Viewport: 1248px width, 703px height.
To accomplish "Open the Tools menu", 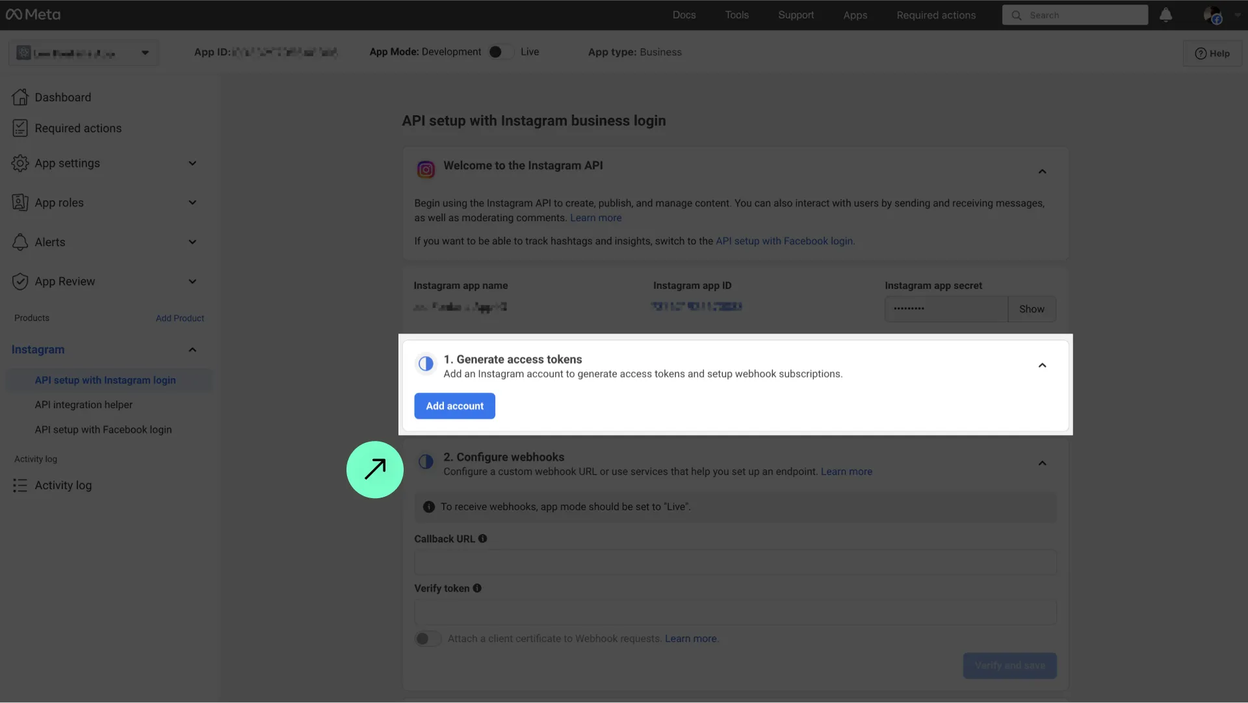I will [x=737, y=15].
